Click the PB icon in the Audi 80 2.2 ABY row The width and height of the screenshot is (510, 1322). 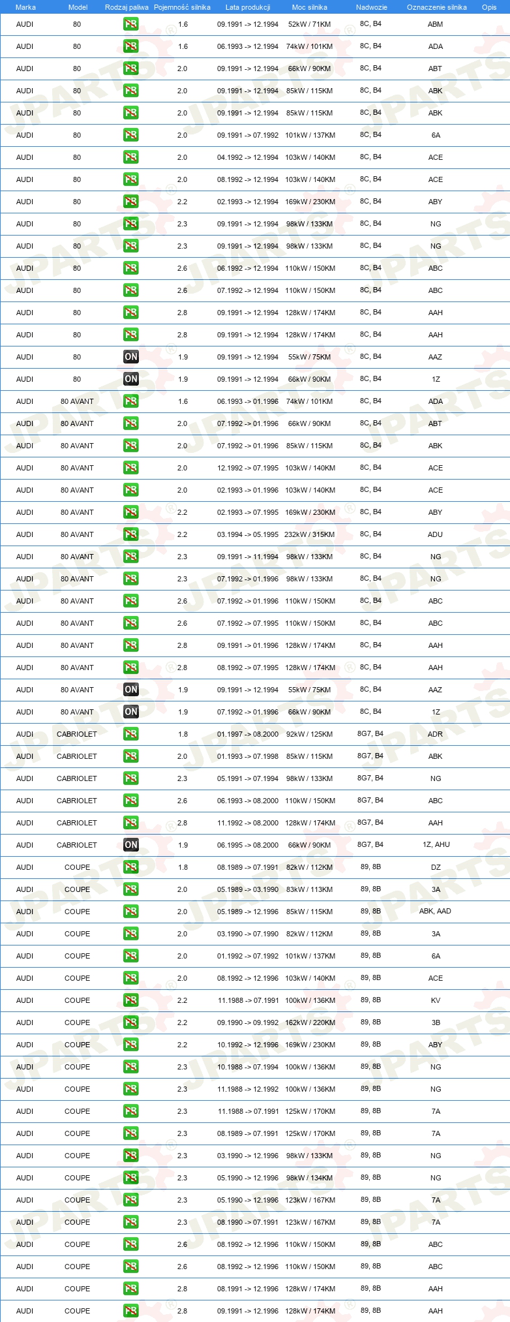(131, 202)
